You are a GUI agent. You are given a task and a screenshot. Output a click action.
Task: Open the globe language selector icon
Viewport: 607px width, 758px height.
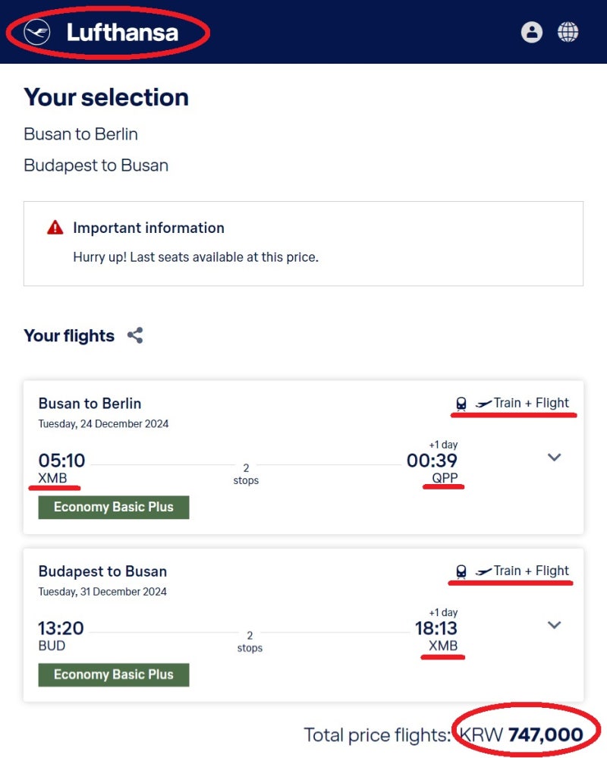[568, 33]
